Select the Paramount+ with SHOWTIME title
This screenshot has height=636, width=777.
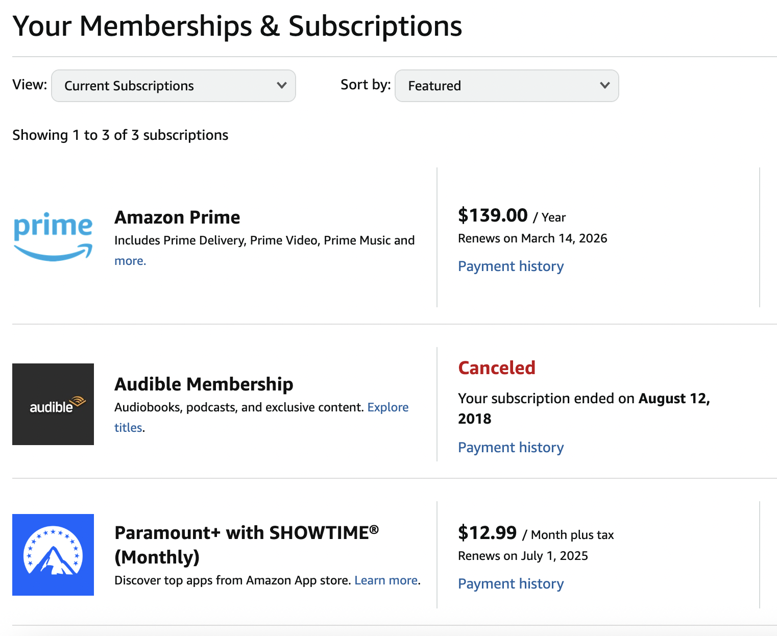(x=247, y=533)
